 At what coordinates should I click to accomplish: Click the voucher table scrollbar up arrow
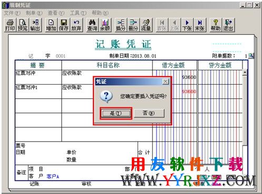click(x=245, y=72)
